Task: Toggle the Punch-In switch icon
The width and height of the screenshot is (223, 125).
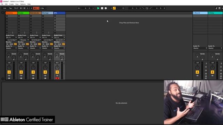Action: (x=143, y=8)
